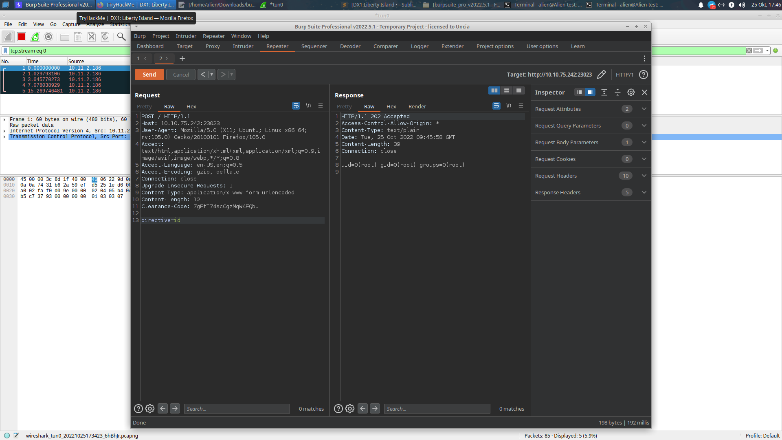Image resolution: width=782 pixels, height=440 pixels.
Task: Open Wireshark's find packet tool
Action: pos(121,37)
